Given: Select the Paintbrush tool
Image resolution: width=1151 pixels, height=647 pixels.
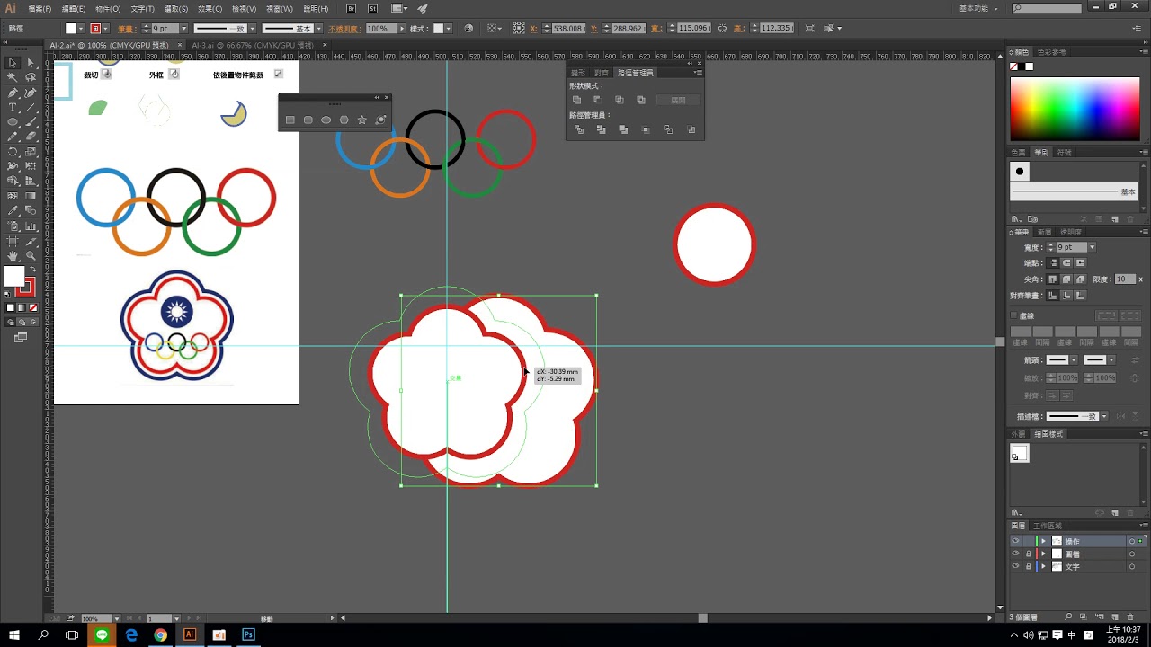Looking at the screenshot, I should click(x=31, y=122).
